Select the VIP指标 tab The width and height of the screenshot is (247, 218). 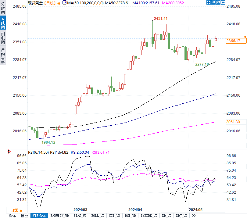click(39, 216)
